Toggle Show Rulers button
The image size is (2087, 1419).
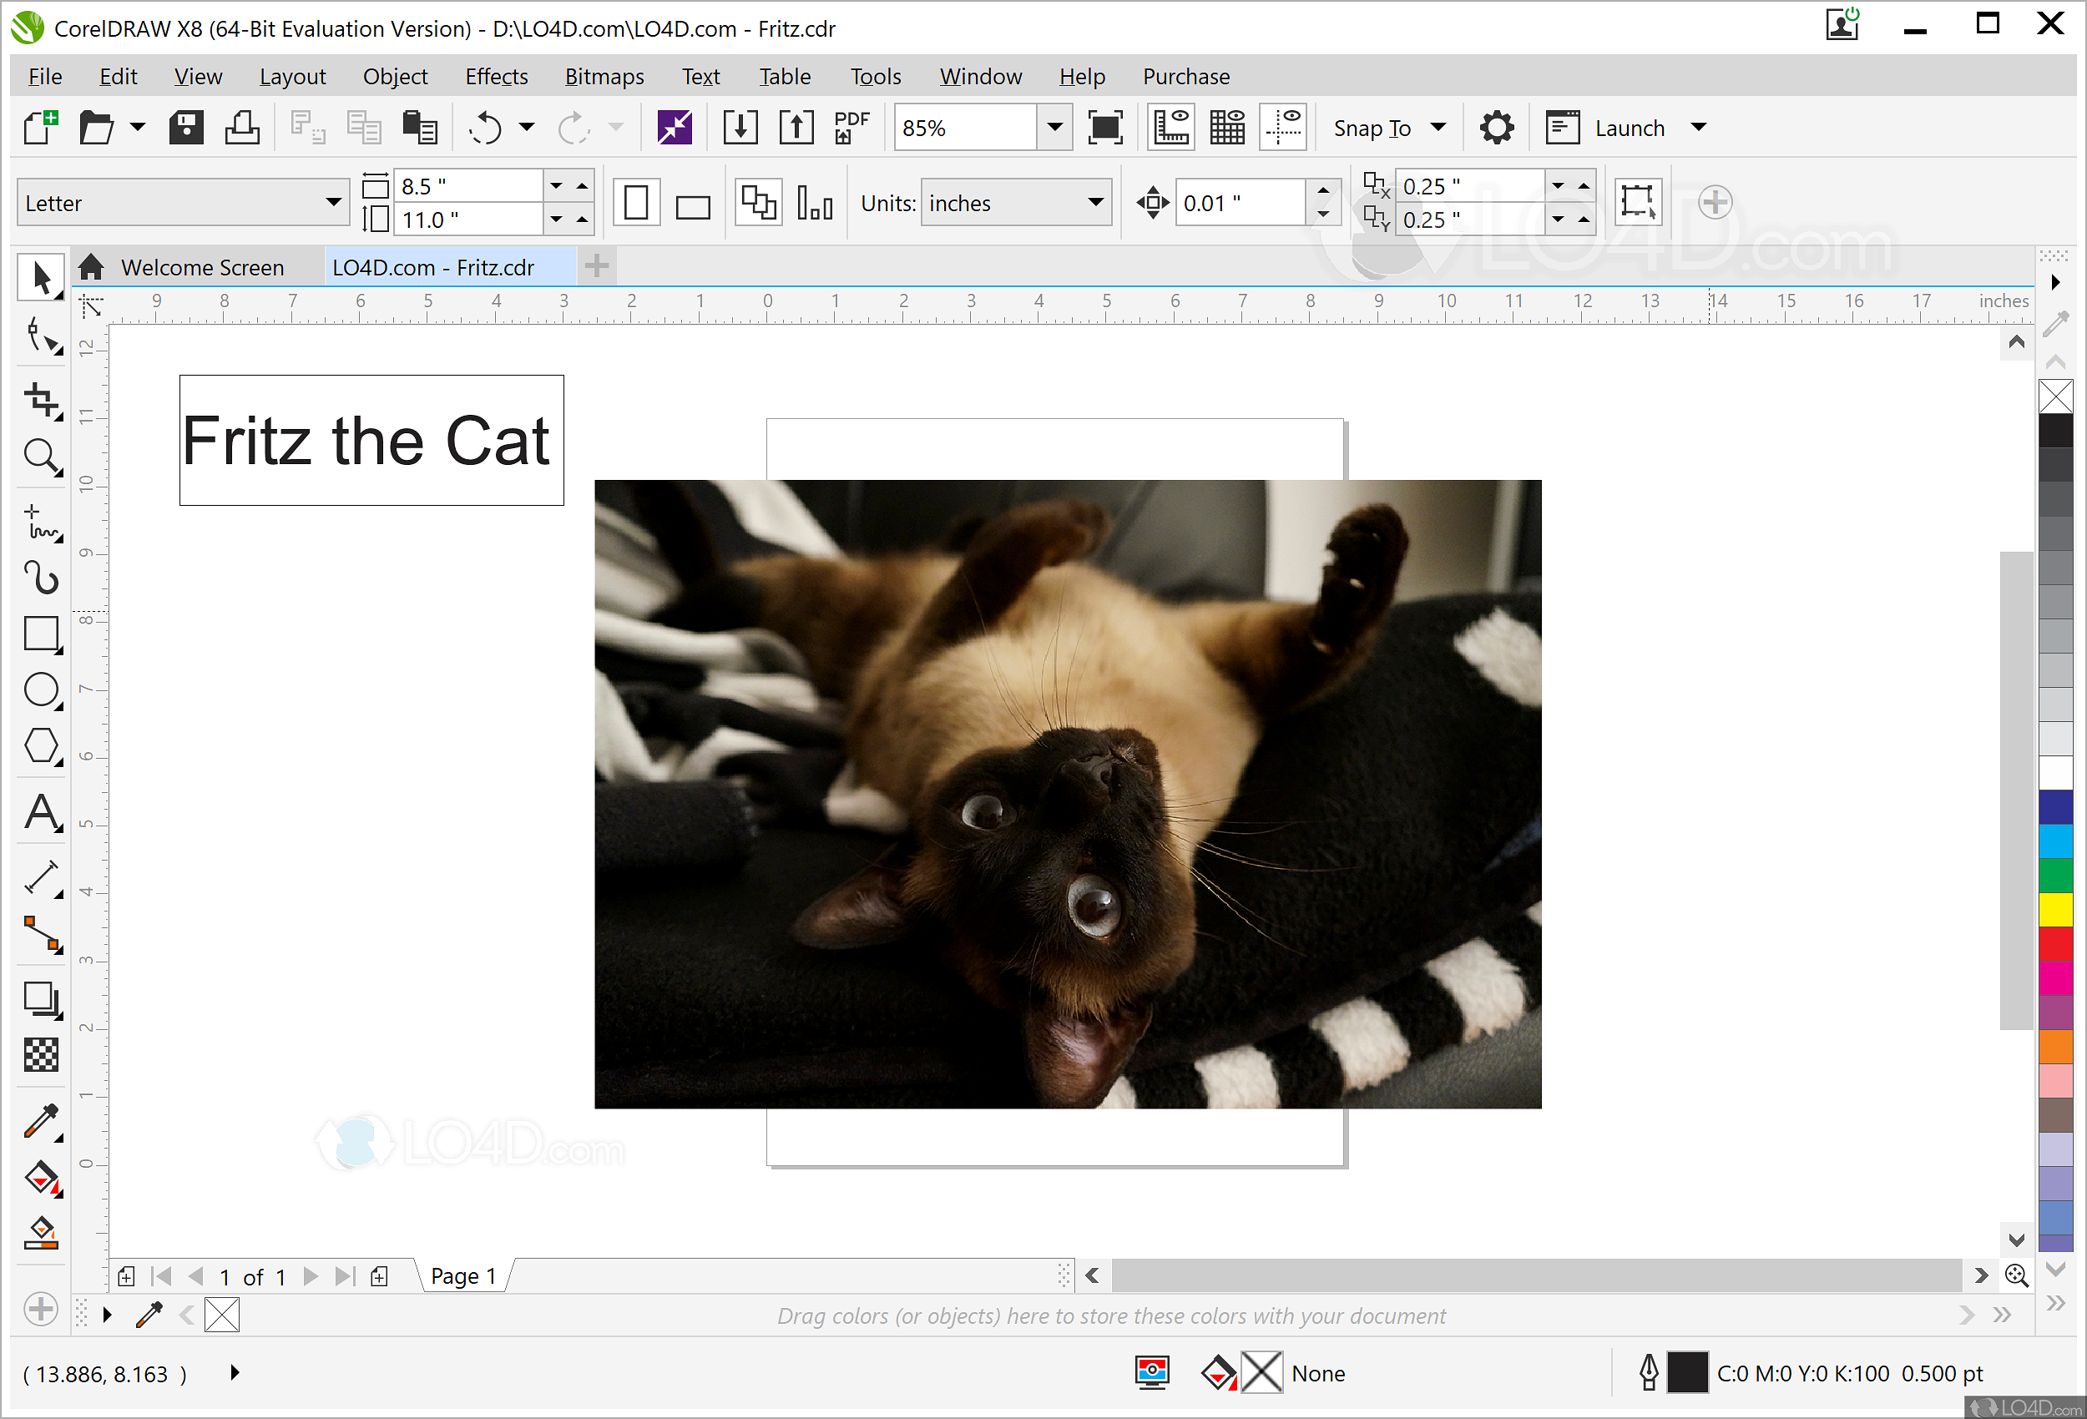[1171, 128]
